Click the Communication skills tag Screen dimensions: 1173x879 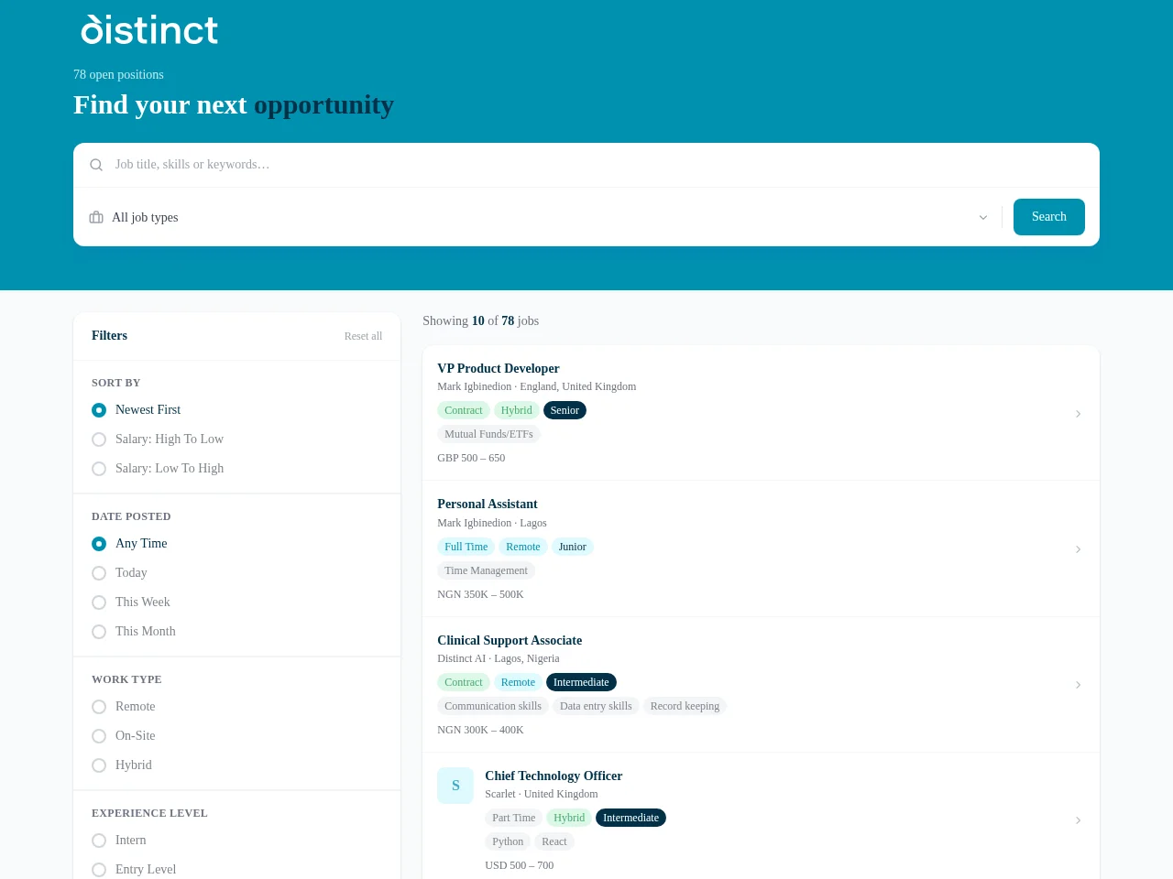(x=493, y=706)
